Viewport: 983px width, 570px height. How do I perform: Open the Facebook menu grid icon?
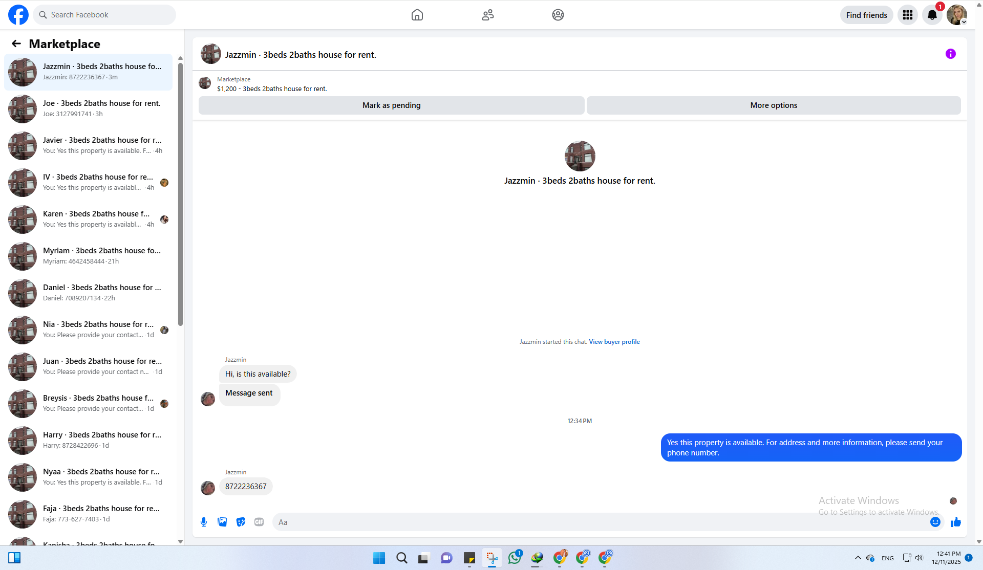(x=907, y=15)
